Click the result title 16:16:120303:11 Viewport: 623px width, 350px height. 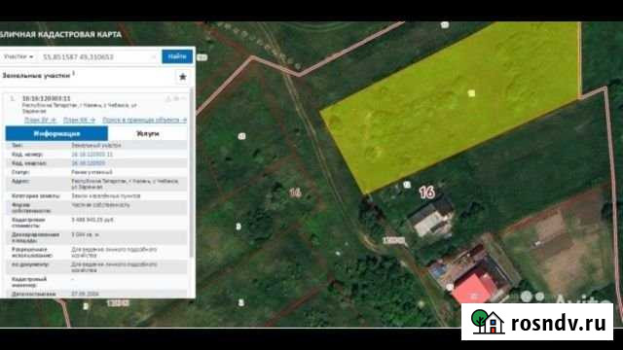point(46,98)
